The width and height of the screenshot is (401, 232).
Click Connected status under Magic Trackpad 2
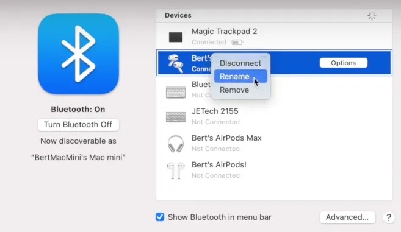[209, 42]
